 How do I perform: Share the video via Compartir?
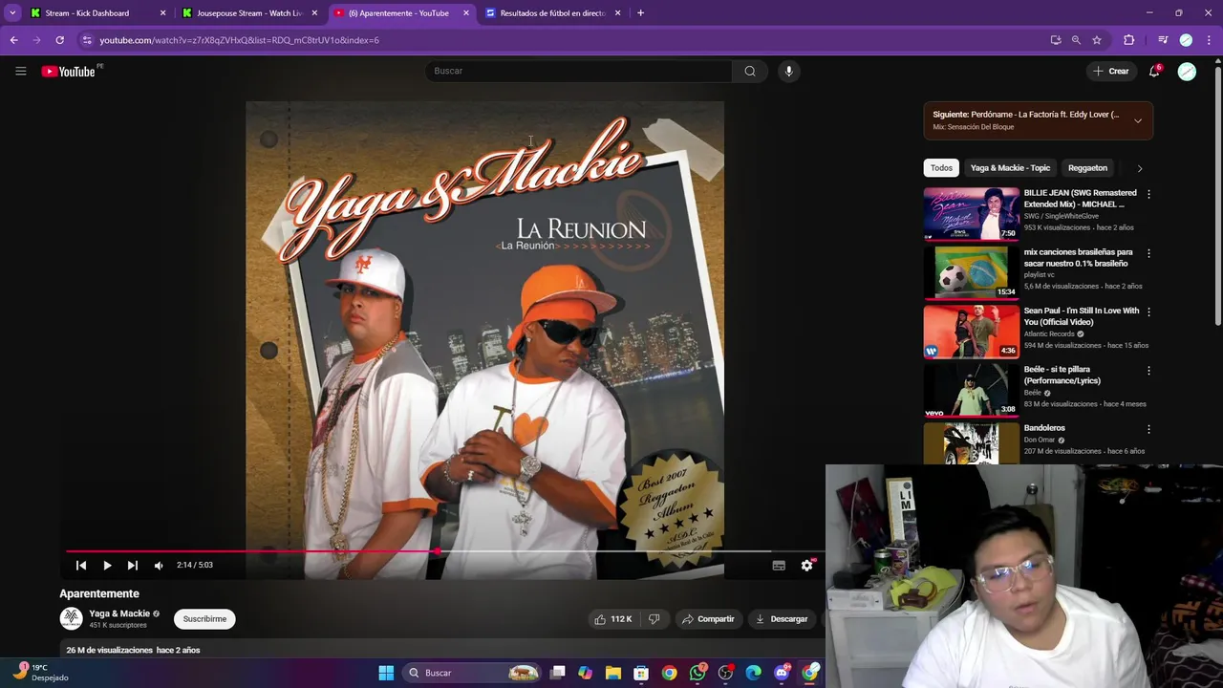[x=708, y=619]
